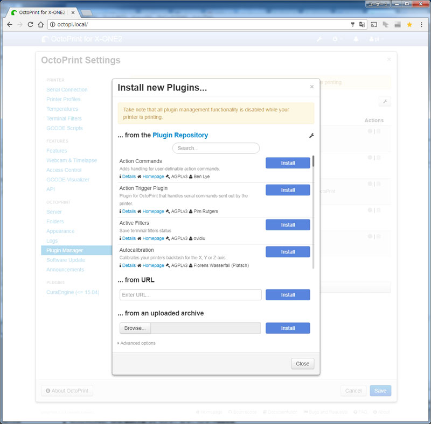This screenshot has height=424, width=431.
Task: Browse for a plugin archive
Action: click(135, 328)
